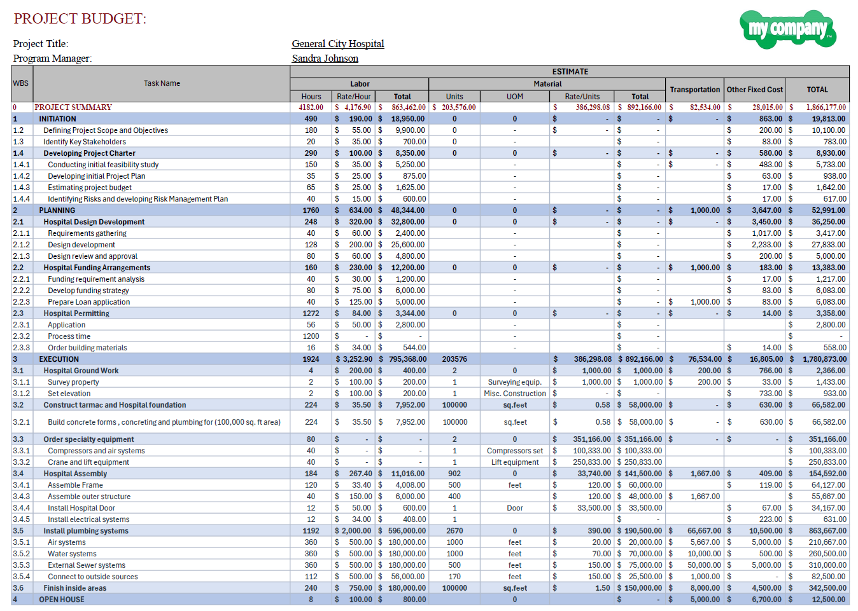The height and width of the screenshot is (611, 858).
Task: Select Crane and lift equipment task
Action: [x=88, y=462]
